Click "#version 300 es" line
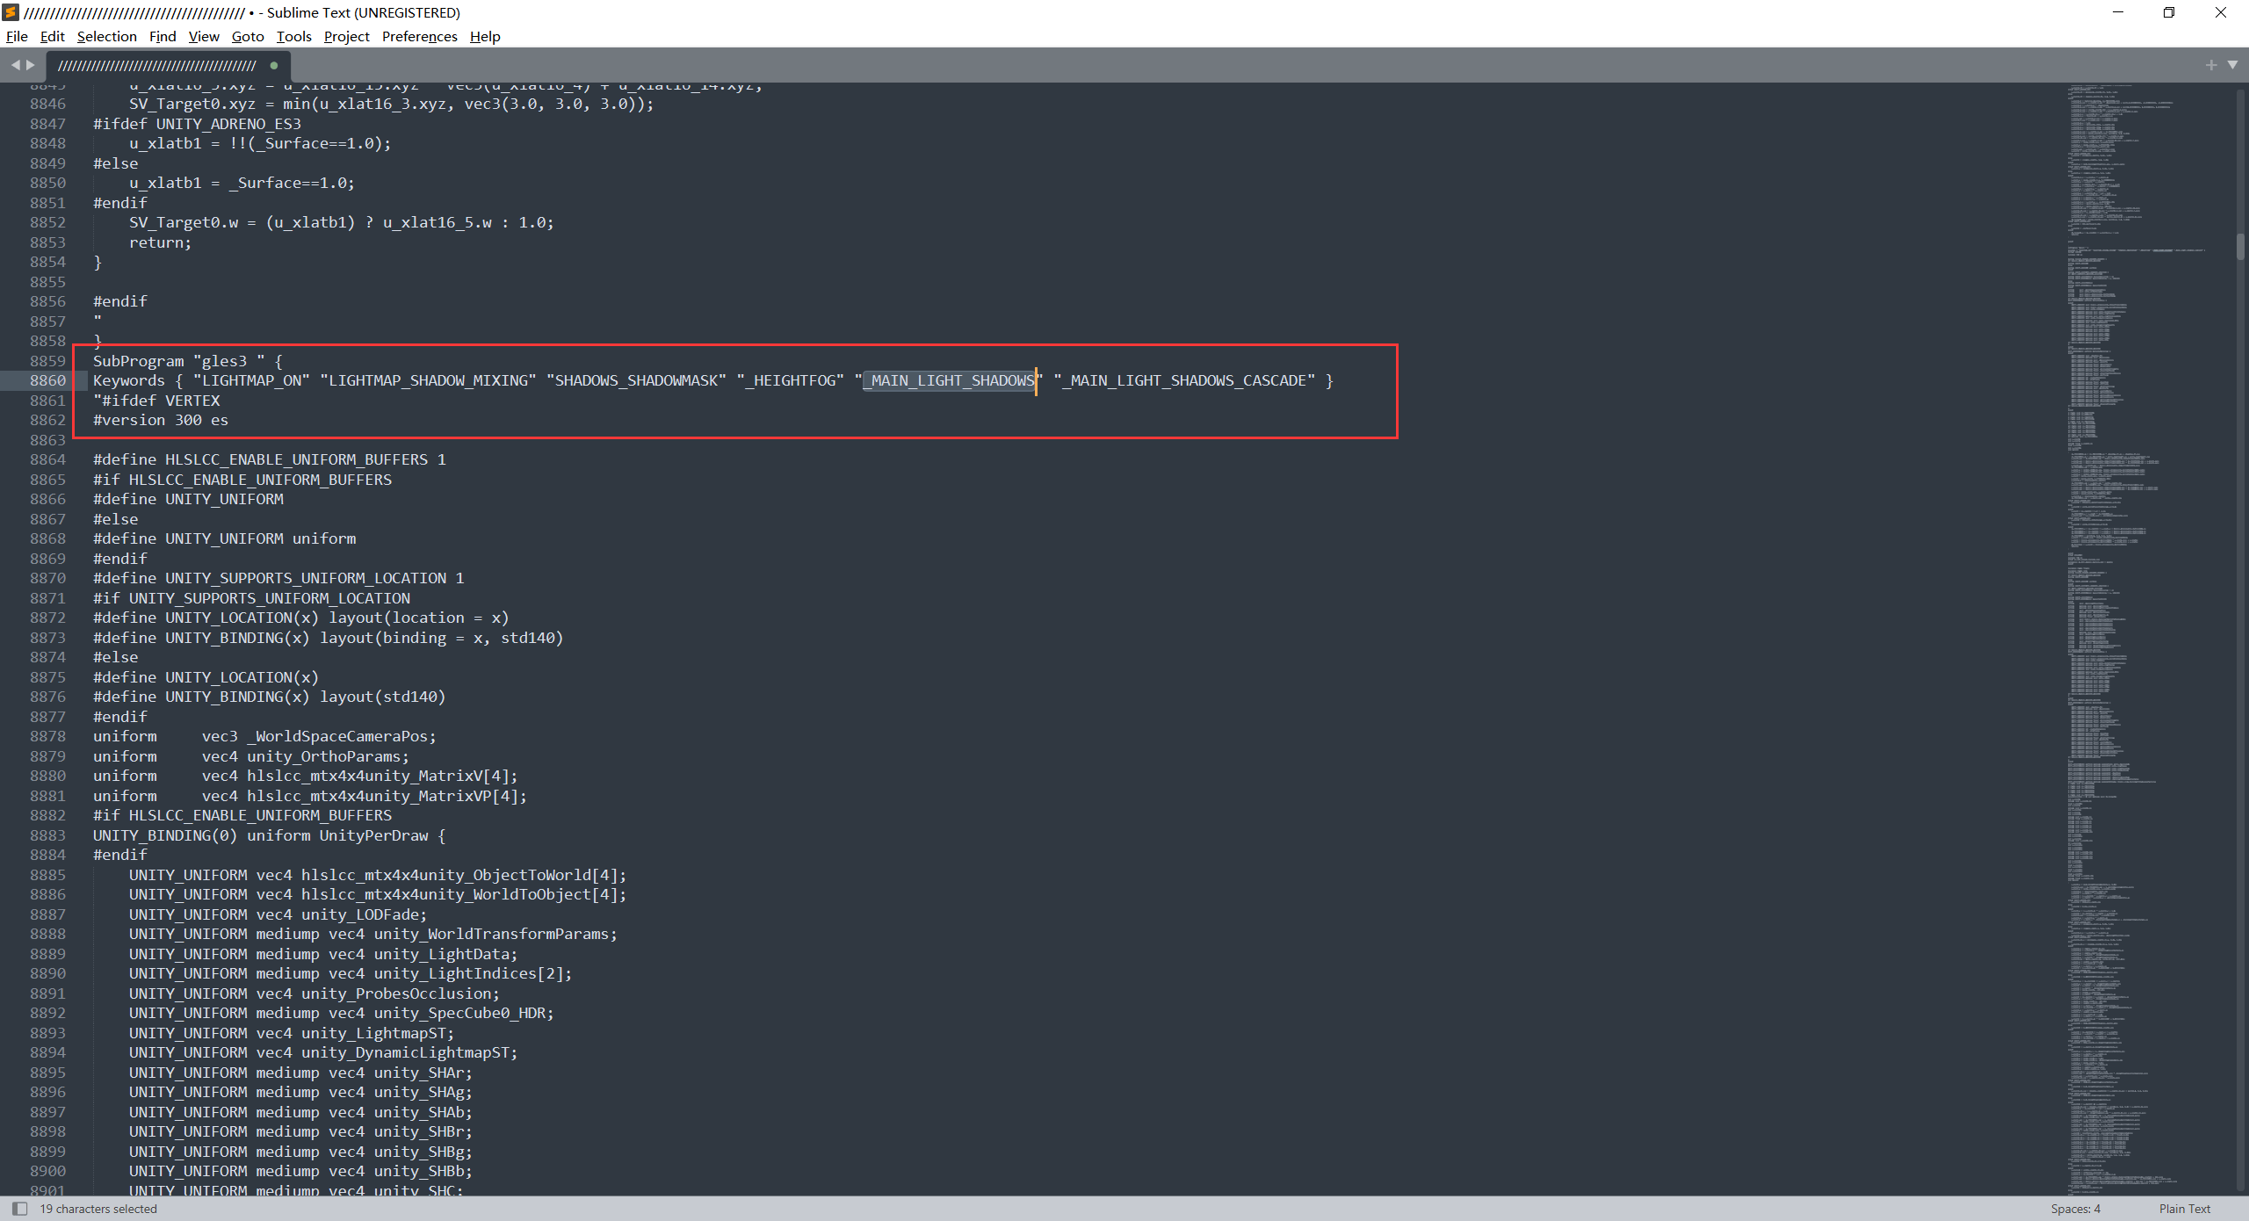Viewport: 2249px width, 1221px height. [x=161, y=420]
